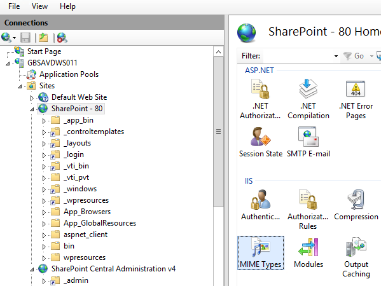Open the Help menu
The width and height of the screenshot is (381, 286).
pyautogui.click(x=67, y=6)
